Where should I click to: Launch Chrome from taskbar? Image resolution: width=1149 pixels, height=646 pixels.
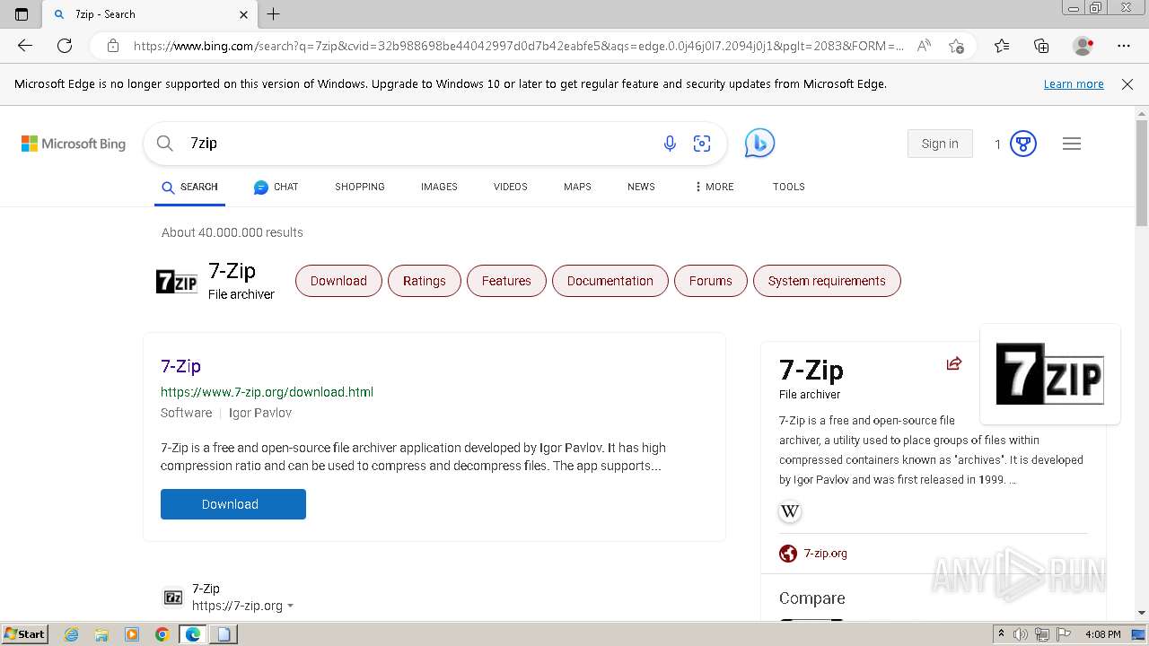tap(162, 634)
